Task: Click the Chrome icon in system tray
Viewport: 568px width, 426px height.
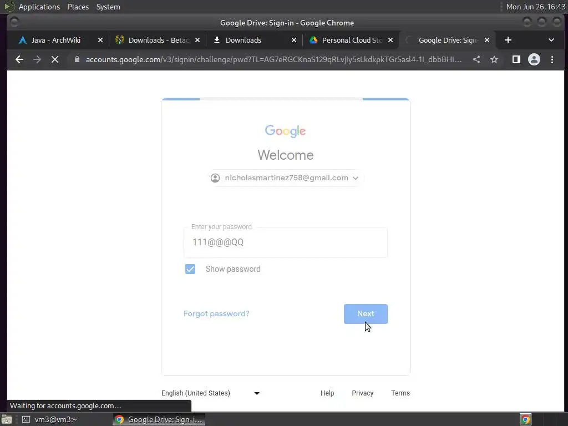Action: tap(526, 419)
